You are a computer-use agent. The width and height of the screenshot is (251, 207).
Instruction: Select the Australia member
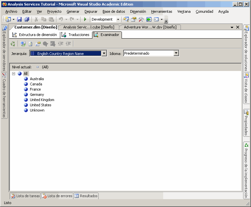click(x=37, y=79)
